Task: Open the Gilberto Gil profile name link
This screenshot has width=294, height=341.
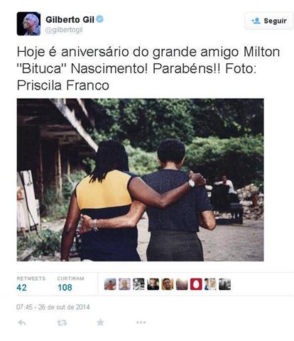Action: pos(70,19)
